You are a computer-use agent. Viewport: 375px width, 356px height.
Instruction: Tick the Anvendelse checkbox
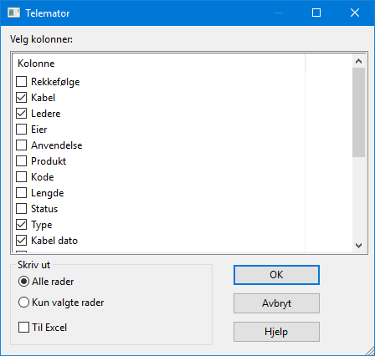click(x=22, y=145)
